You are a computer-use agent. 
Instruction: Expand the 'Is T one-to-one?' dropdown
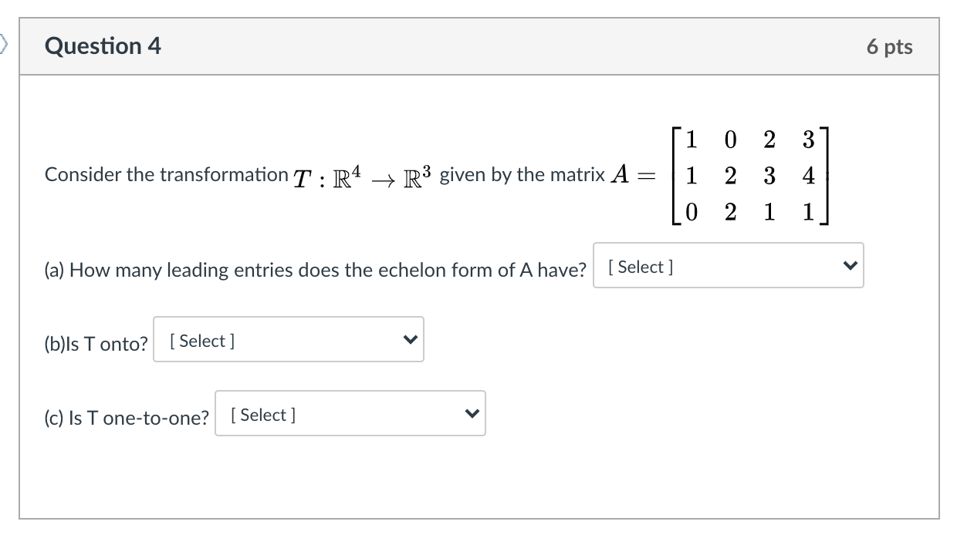350,414
